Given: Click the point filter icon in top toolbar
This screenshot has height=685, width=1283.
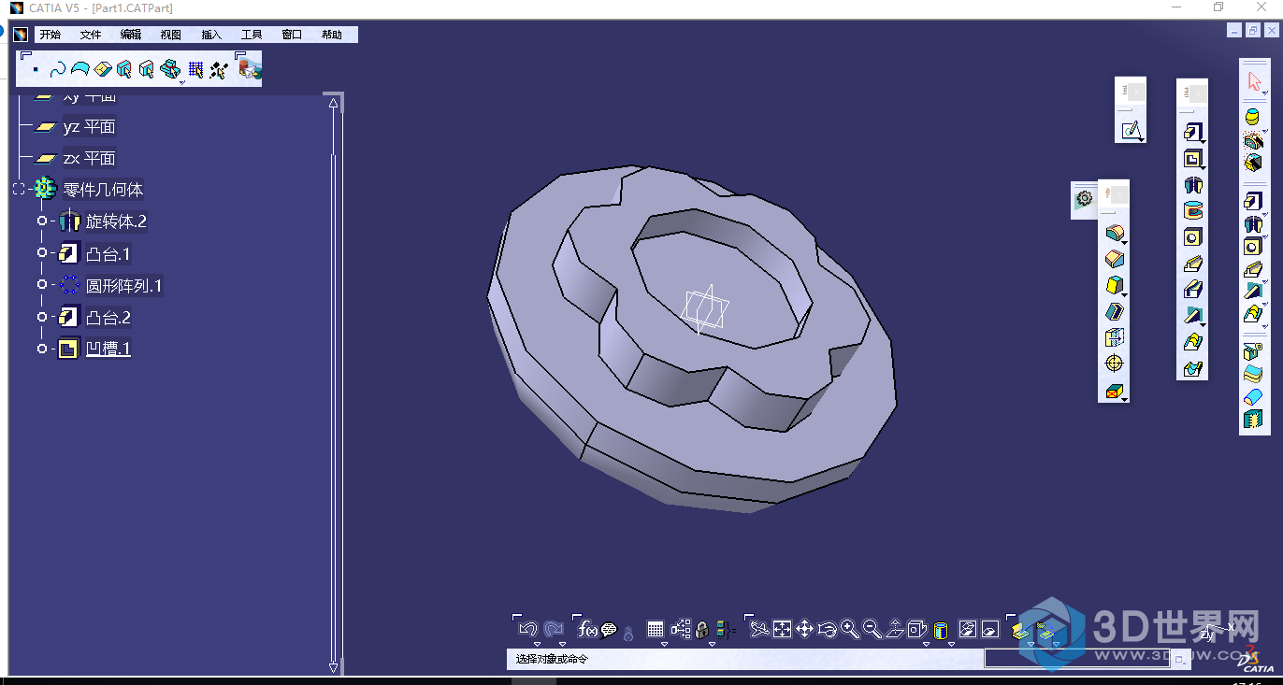Looking at the screenshot, I should tap(35, 69).
